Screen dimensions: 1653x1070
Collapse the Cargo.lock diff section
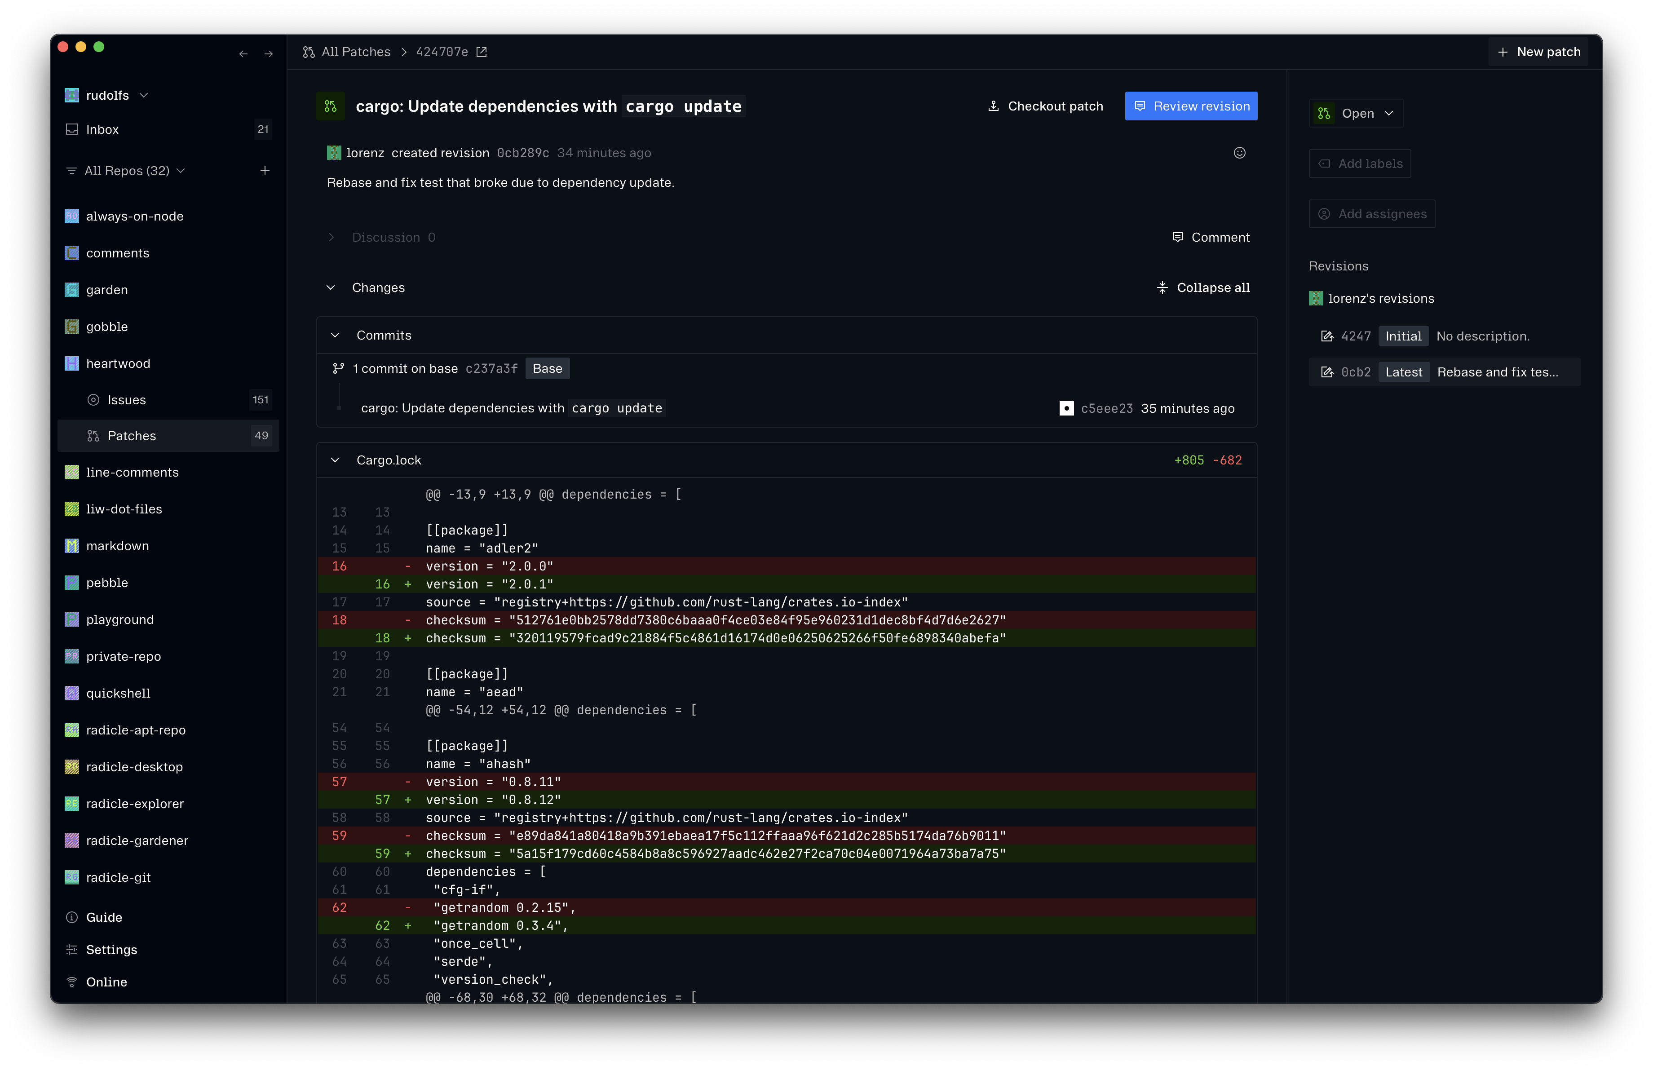[336, 460]
